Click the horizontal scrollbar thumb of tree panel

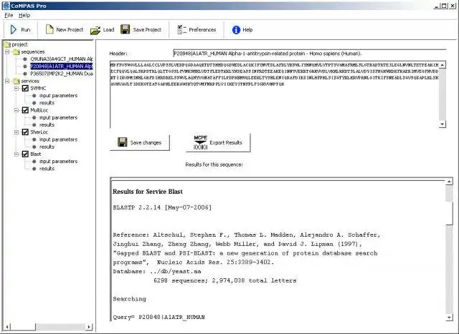pyautogui.click(x=23, y=327)
